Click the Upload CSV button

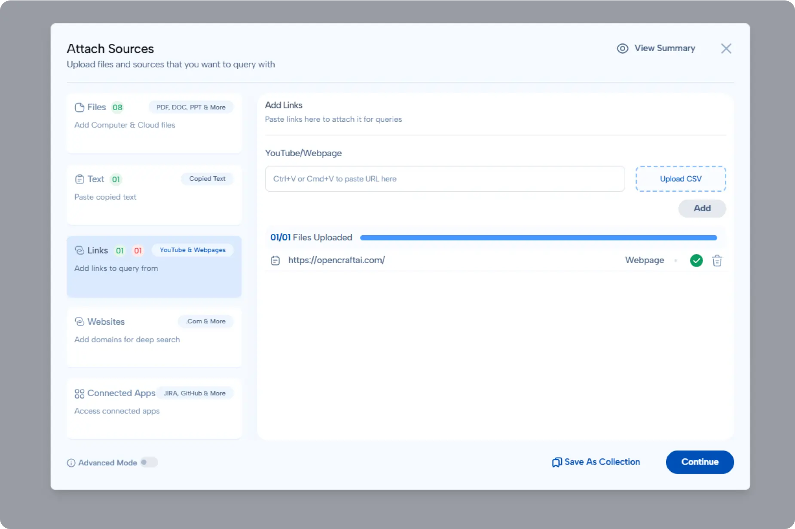click(680, 178)
